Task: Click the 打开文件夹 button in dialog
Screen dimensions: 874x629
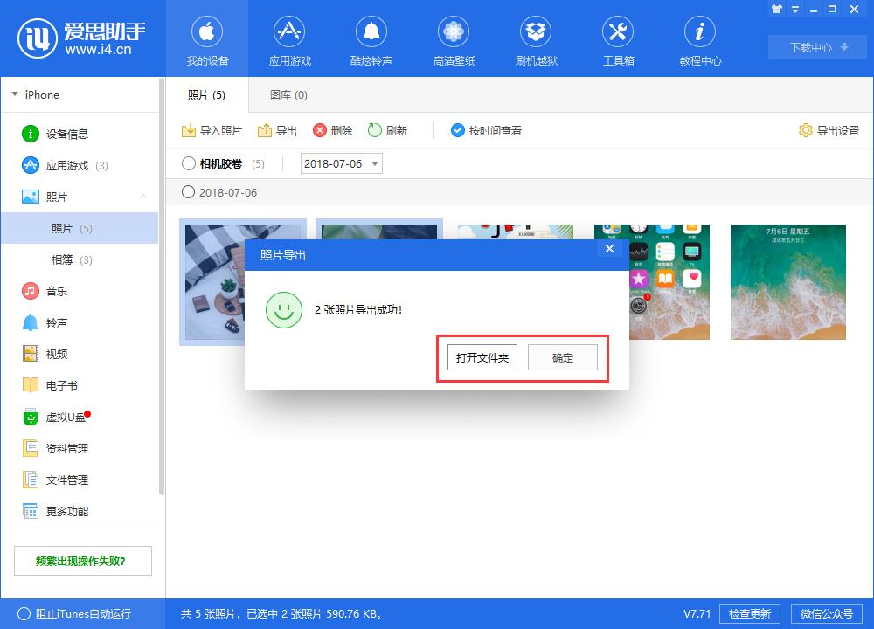Action: [481, 356]
